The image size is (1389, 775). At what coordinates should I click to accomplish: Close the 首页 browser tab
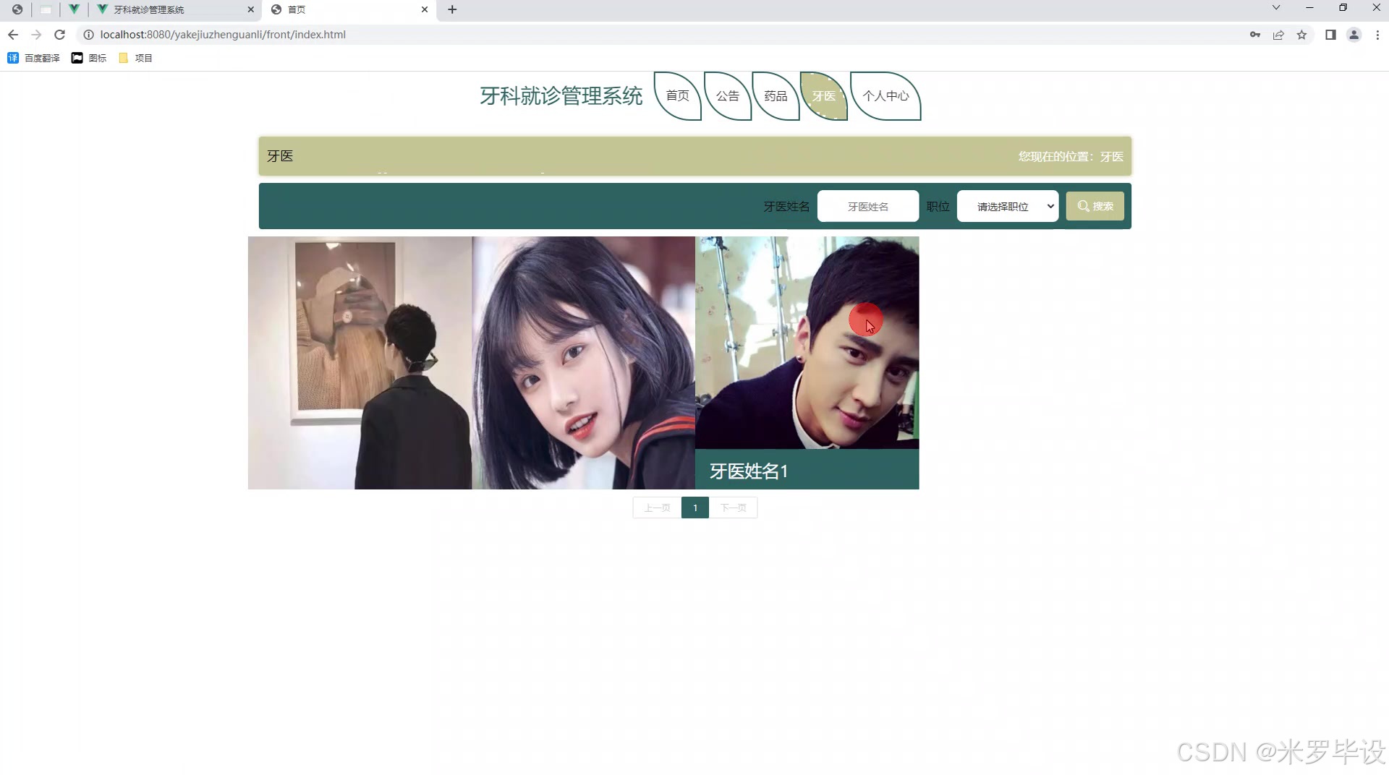[x=425, y=9]
